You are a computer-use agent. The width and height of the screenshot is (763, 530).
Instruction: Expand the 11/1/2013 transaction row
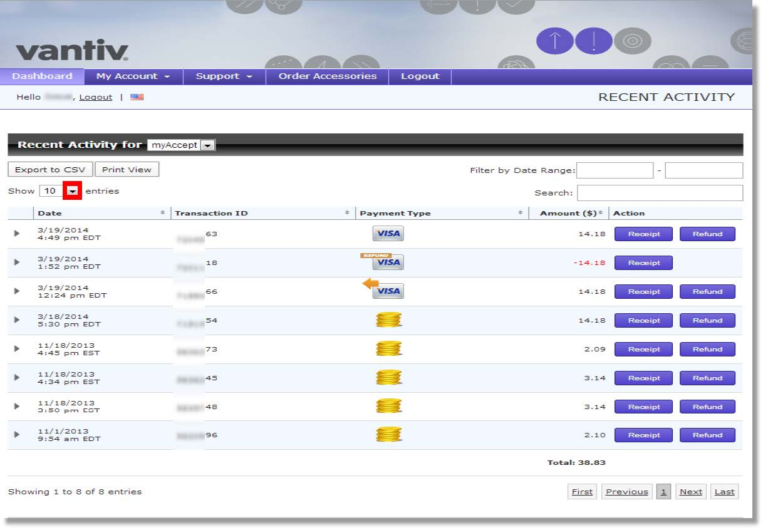(16, 434)
